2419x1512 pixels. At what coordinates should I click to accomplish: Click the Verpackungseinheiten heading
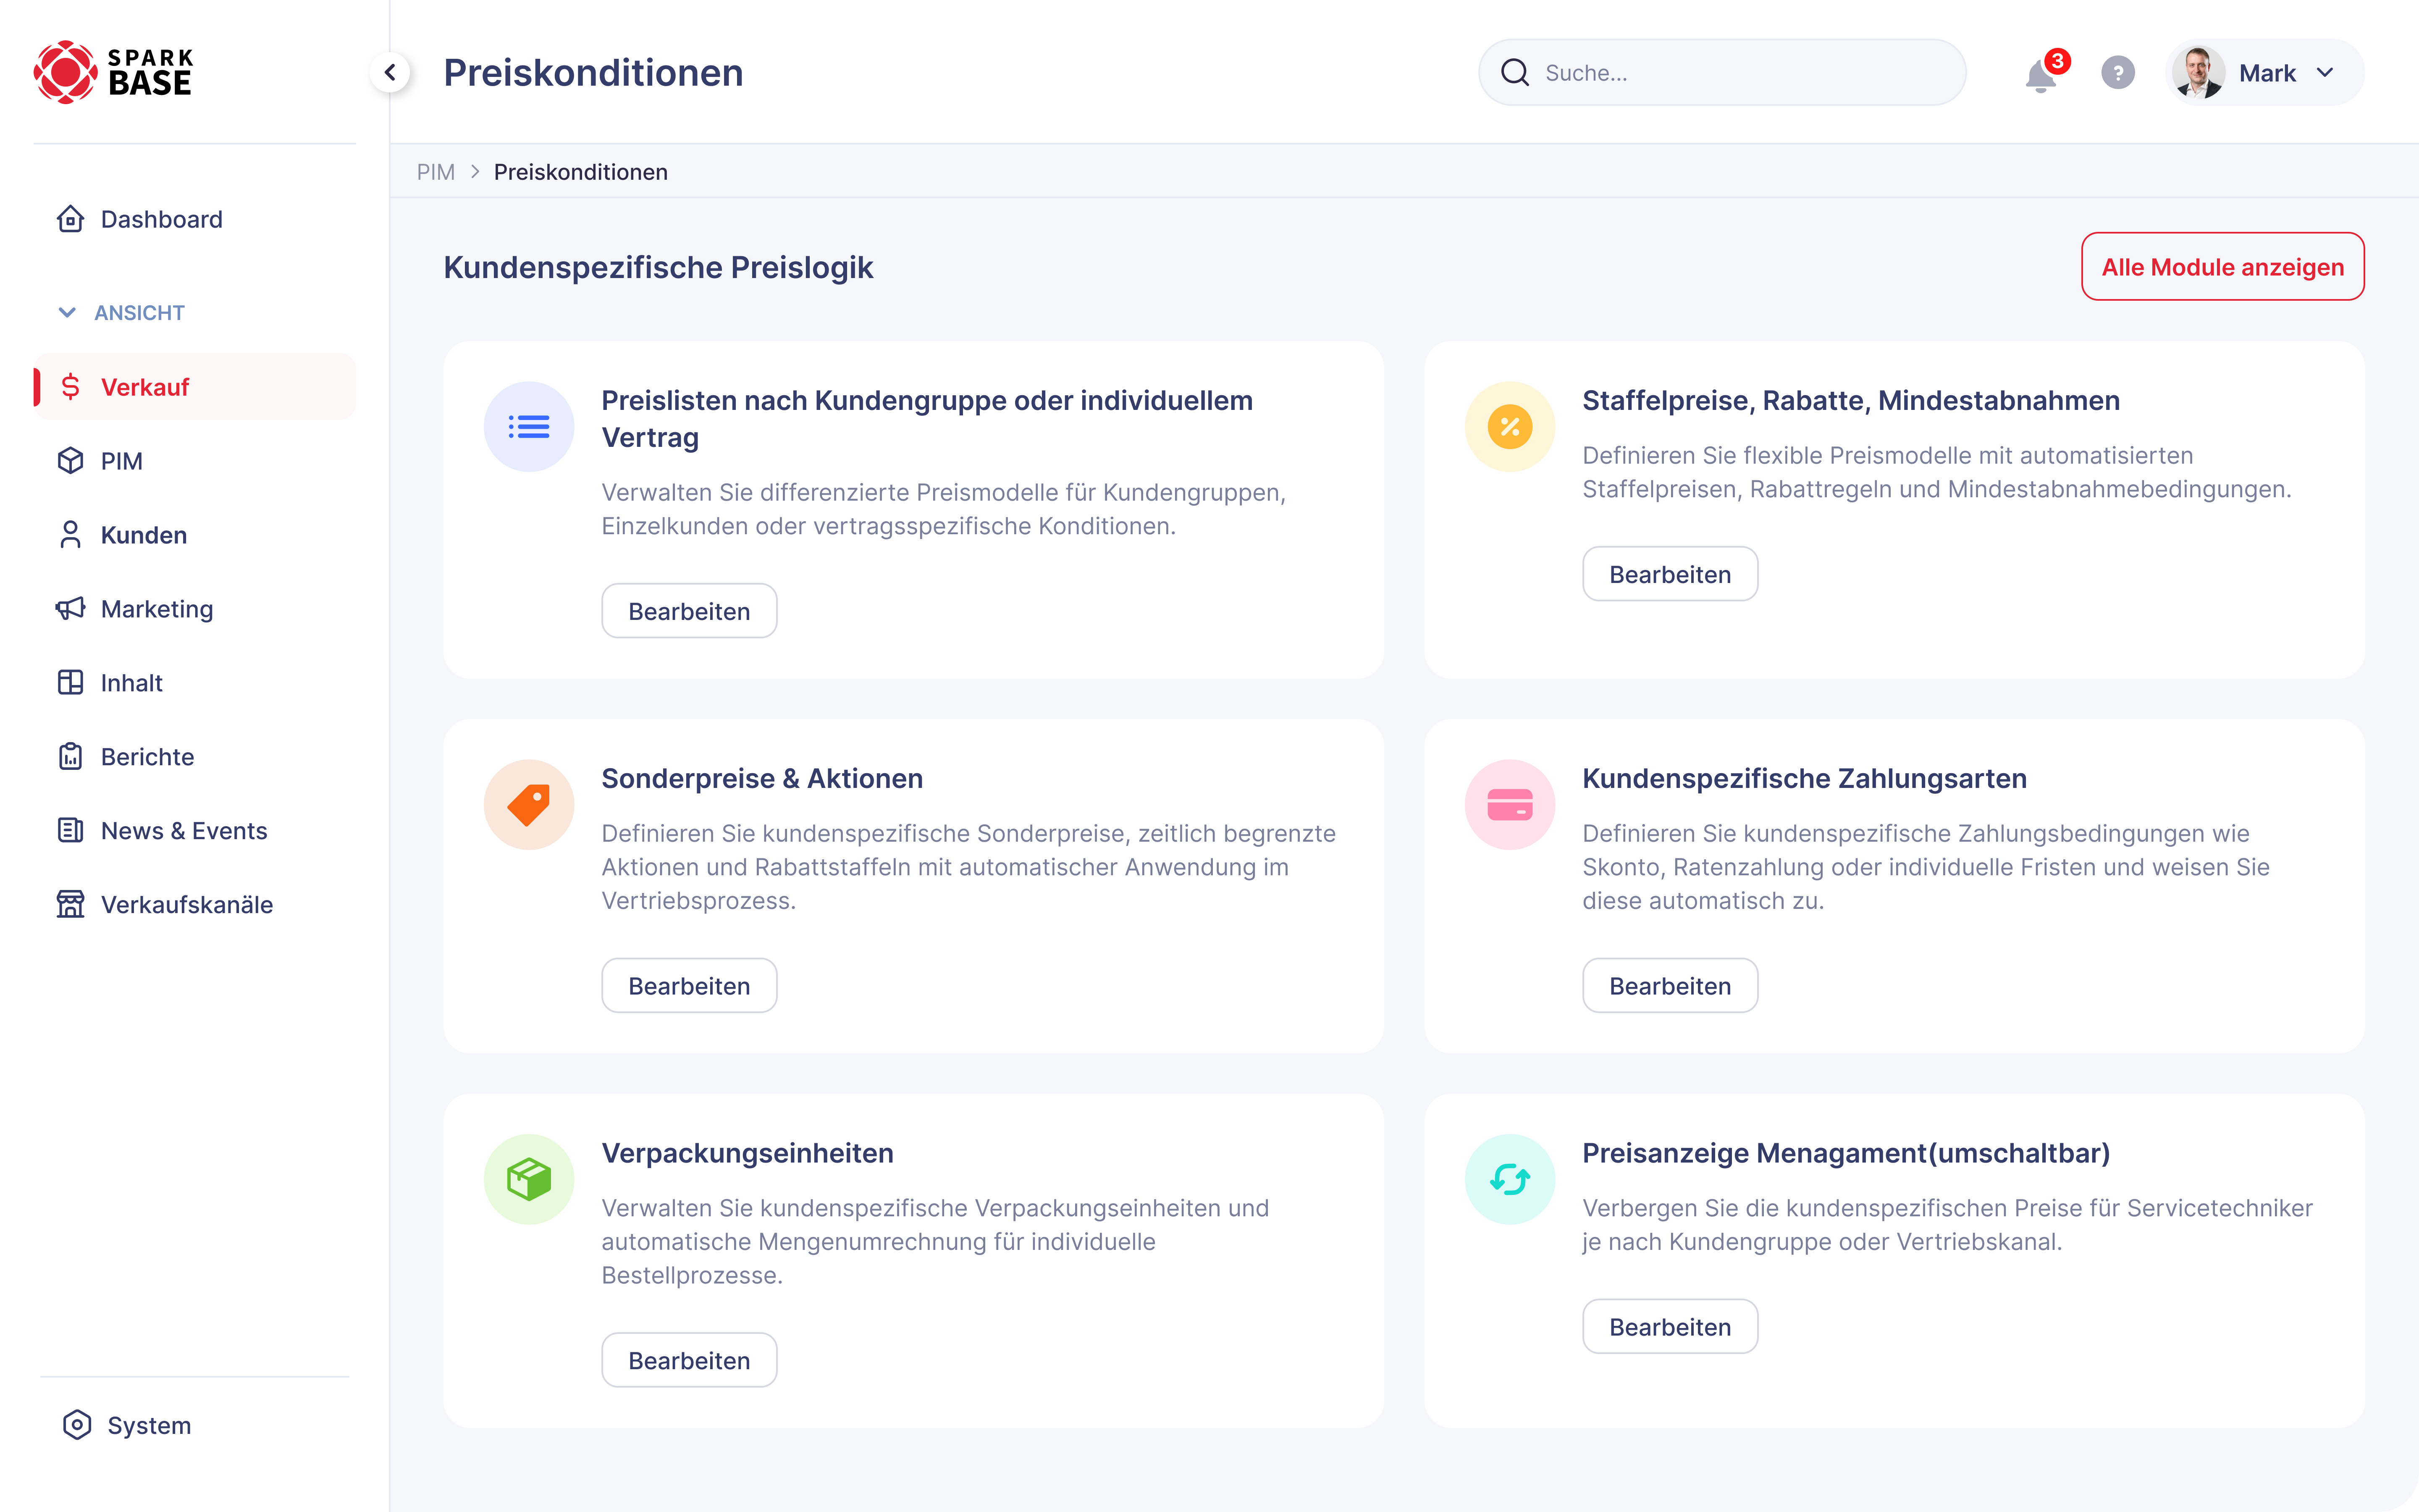coord(747,1152)
